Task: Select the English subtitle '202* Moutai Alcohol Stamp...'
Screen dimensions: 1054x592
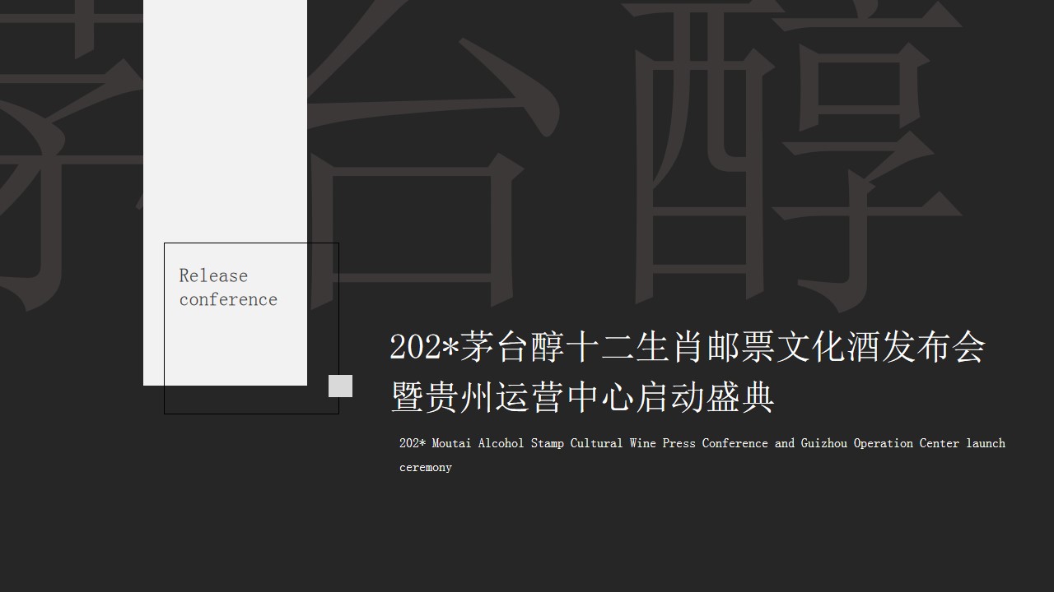Action: pos(702,455)
